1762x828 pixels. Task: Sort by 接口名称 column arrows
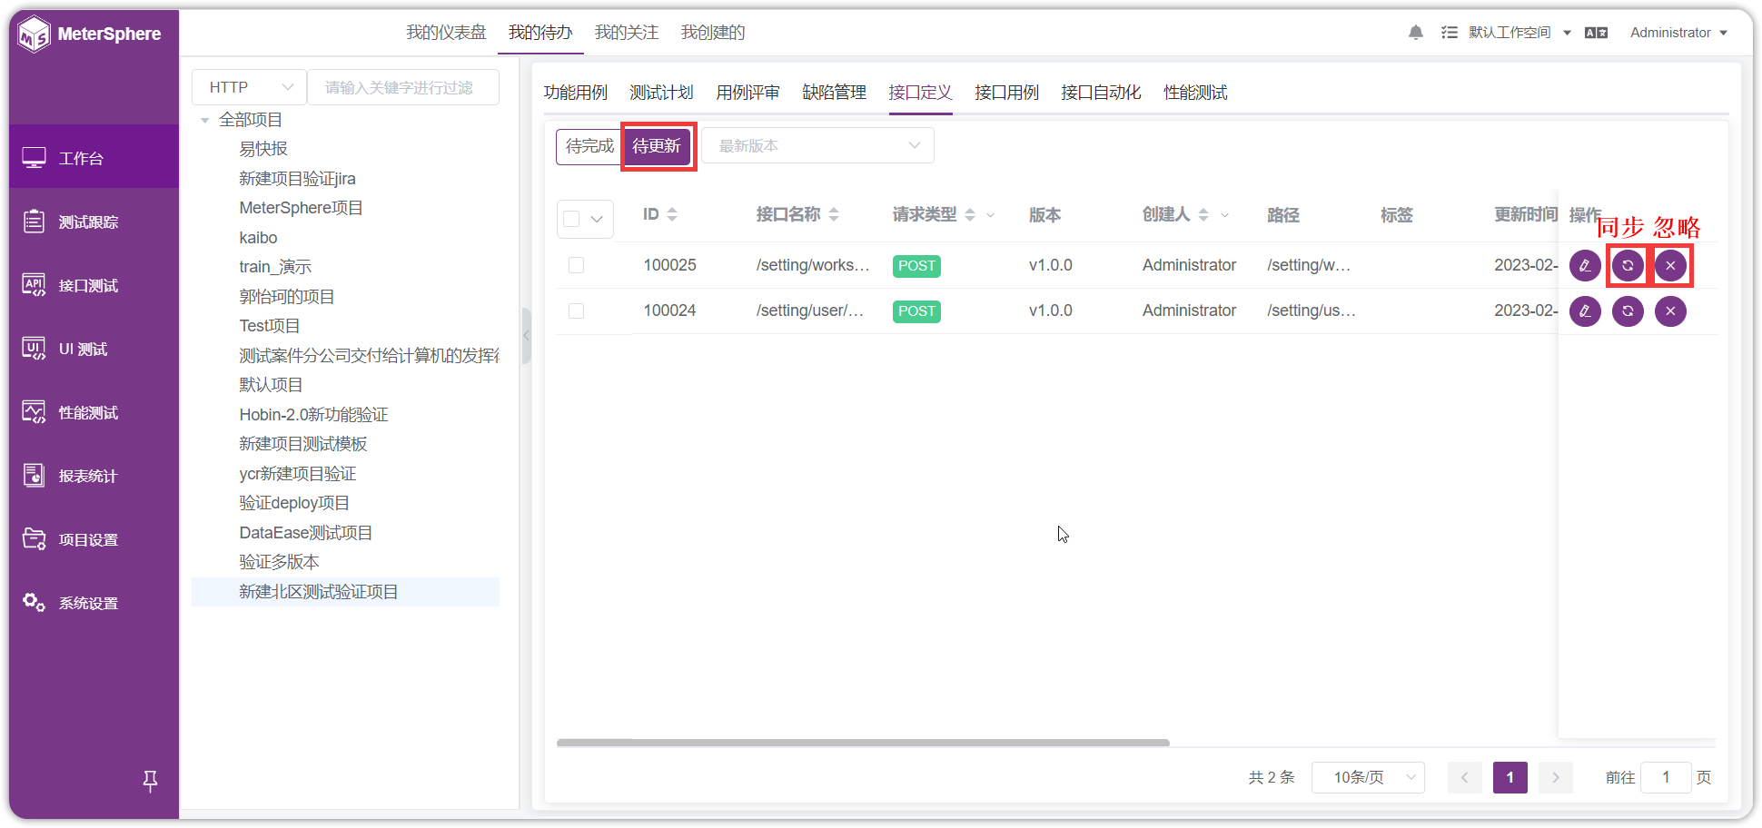point(834,215)
